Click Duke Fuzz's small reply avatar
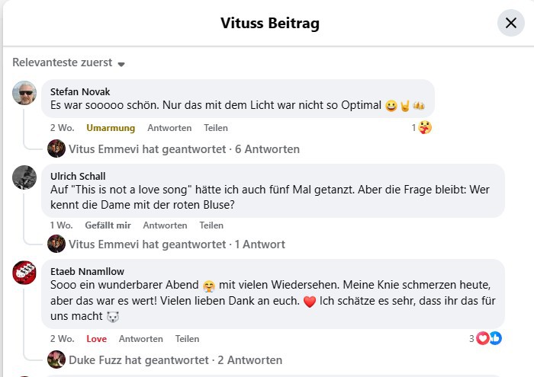 point(56,359)
